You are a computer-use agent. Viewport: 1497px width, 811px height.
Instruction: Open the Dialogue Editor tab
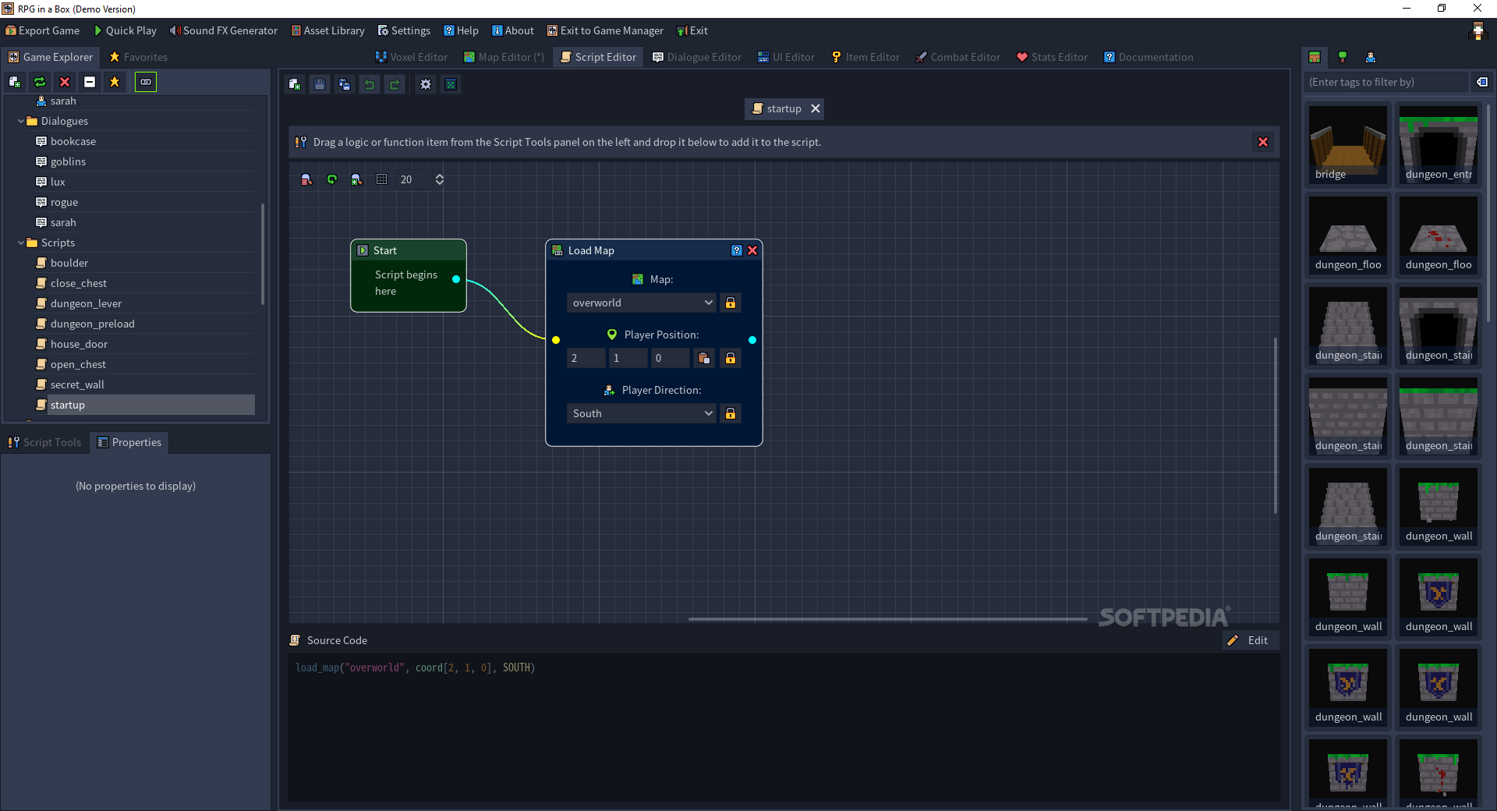[x=697, y=57]
